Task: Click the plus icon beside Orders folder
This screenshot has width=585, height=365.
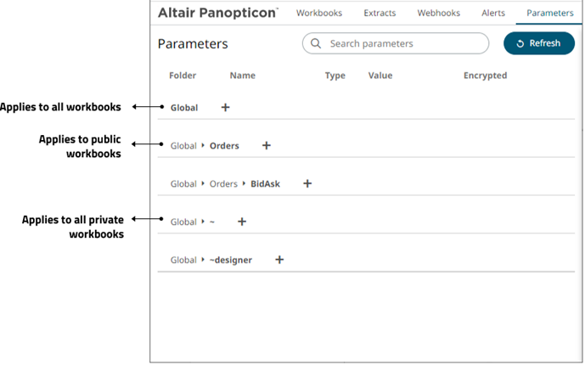Action: [267, 145]
